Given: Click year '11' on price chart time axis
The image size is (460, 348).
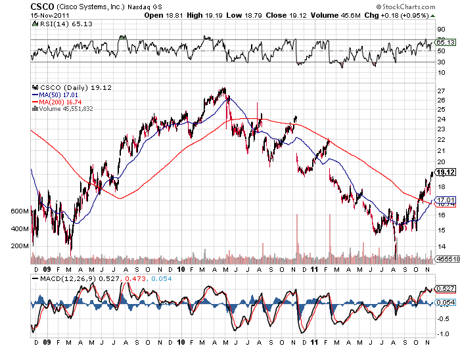Looking at the screenshot, I should pyautogui.click(x=314, y=269).
